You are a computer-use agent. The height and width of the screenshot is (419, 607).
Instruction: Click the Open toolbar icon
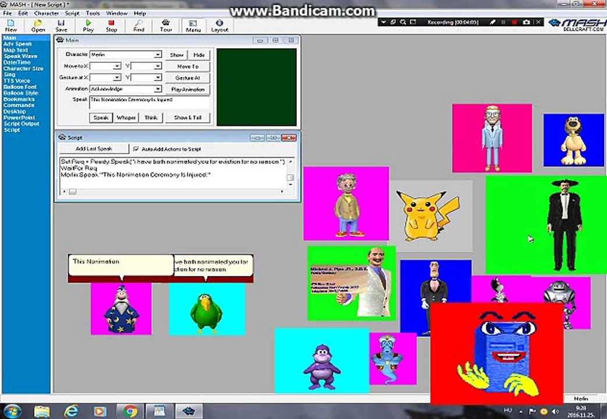coord(38,26)
